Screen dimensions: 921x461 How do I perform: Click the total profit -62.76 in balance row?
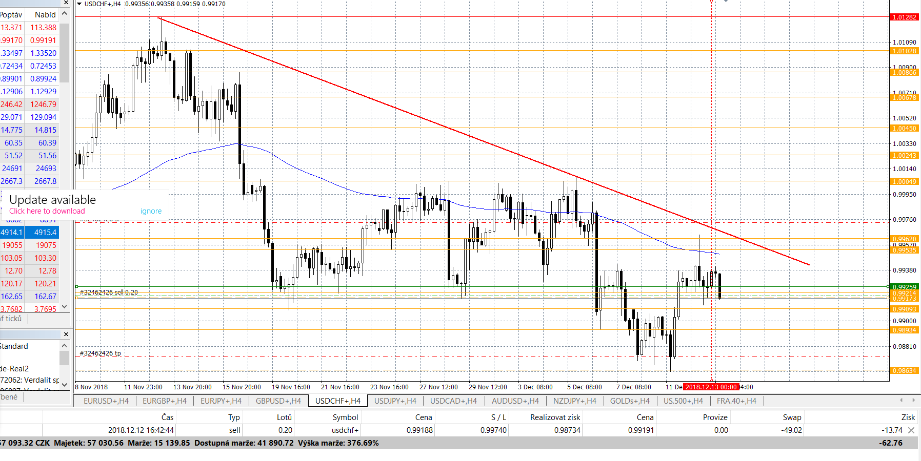891,443
